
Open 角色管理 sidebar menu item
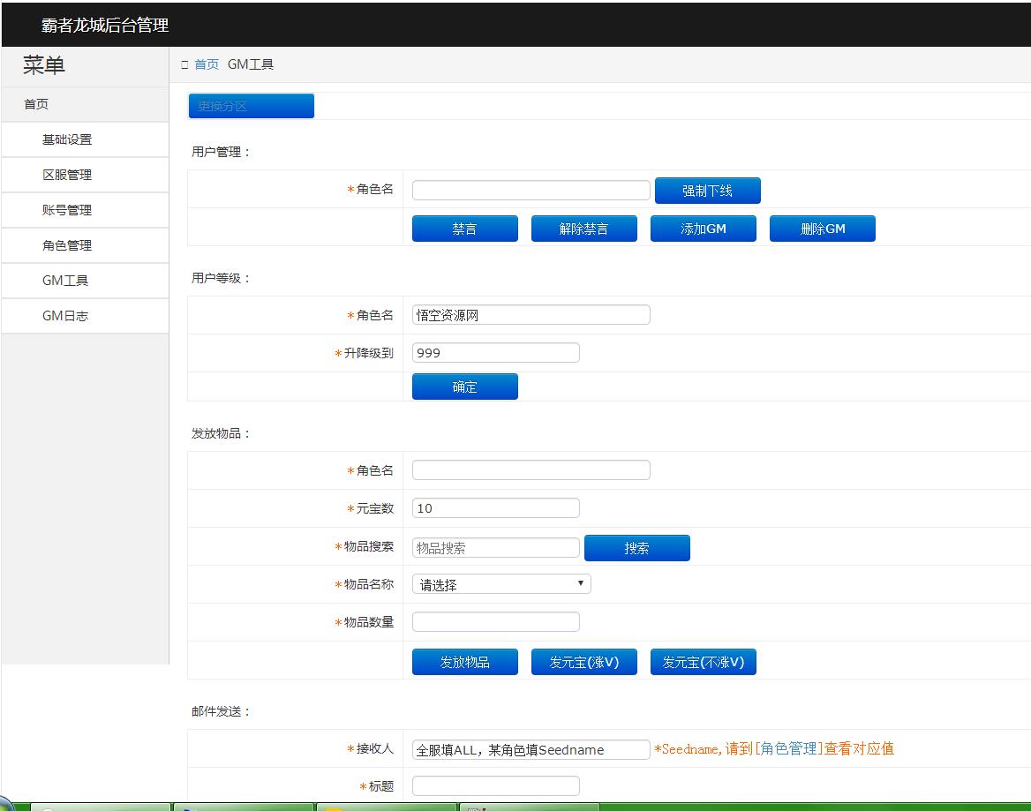tap(67, 245)
